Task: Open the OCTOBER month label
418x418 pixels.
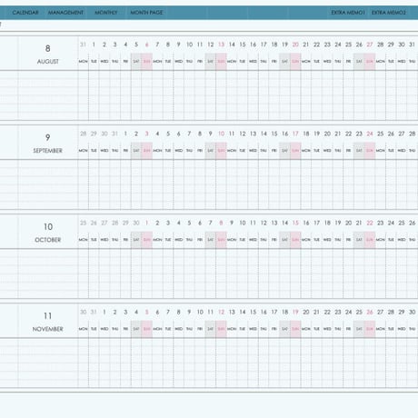Action: [48, 240]
